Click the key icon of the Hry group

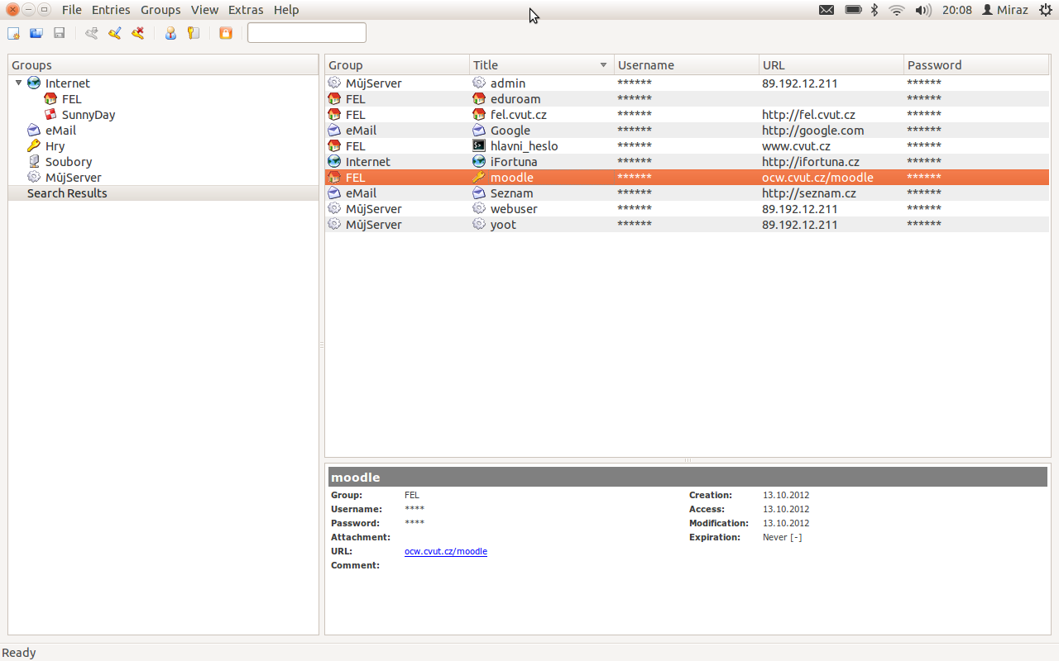(x=34, y=145)
